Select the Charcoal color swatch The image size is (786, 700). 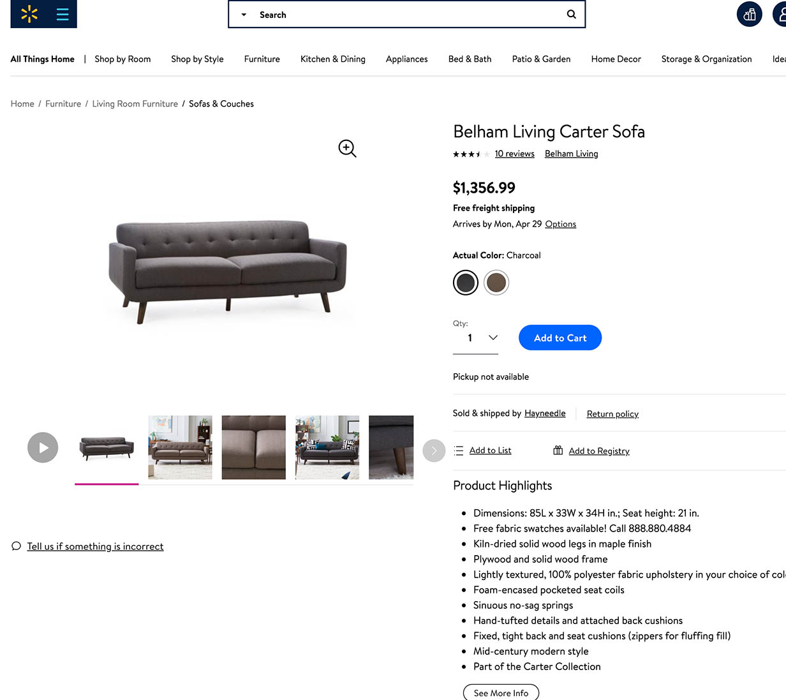pyautogui.click(x=466, y=282)
